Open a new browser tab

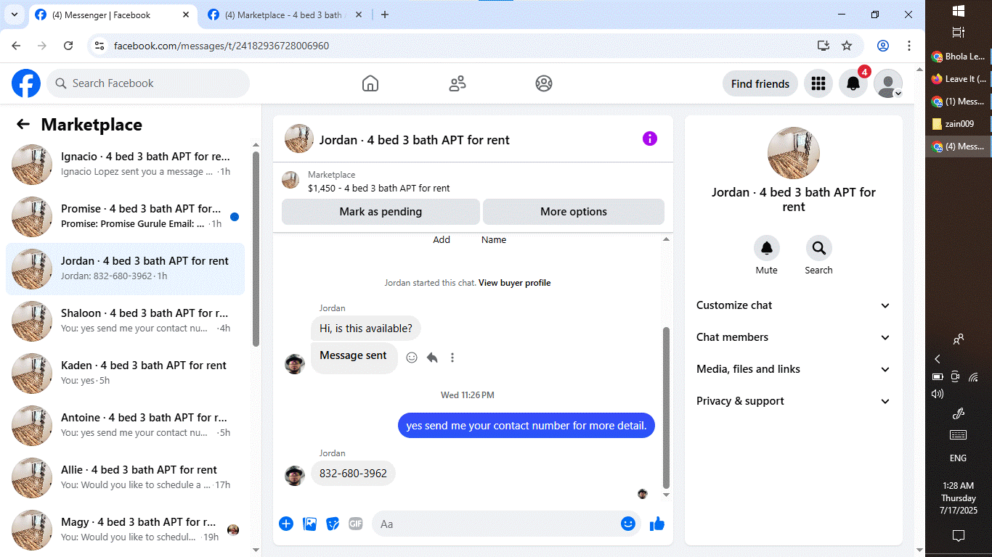[385, 15]
